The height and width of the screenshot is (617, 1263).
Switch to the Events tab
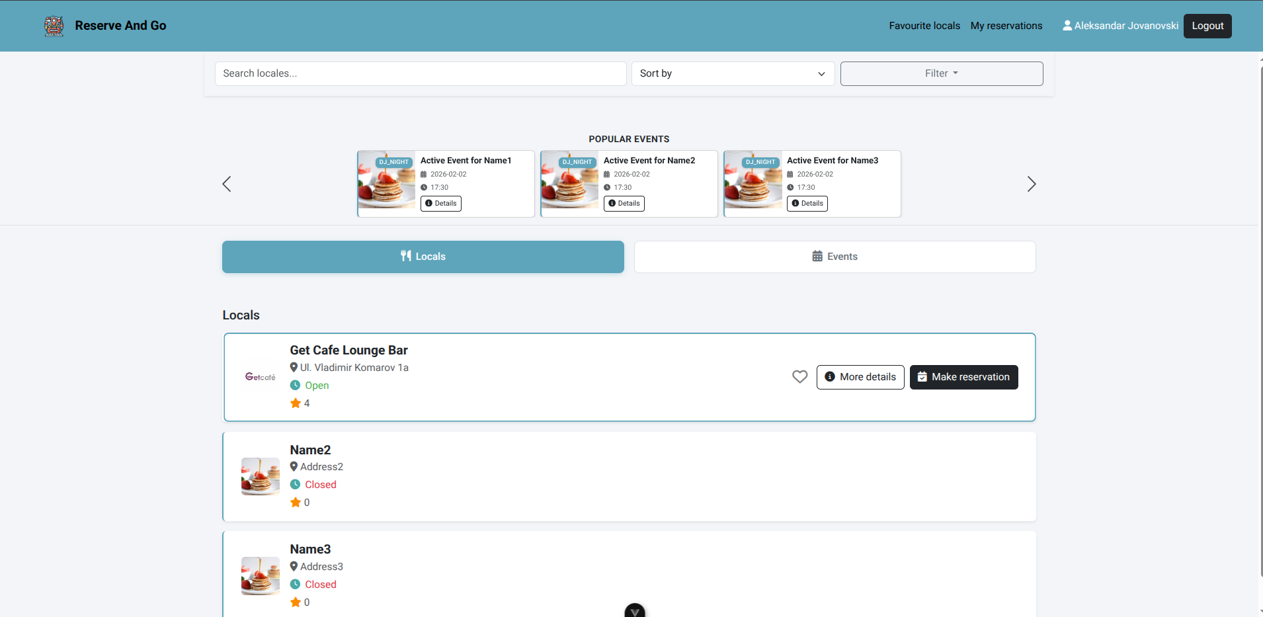[x=835, y=257]
